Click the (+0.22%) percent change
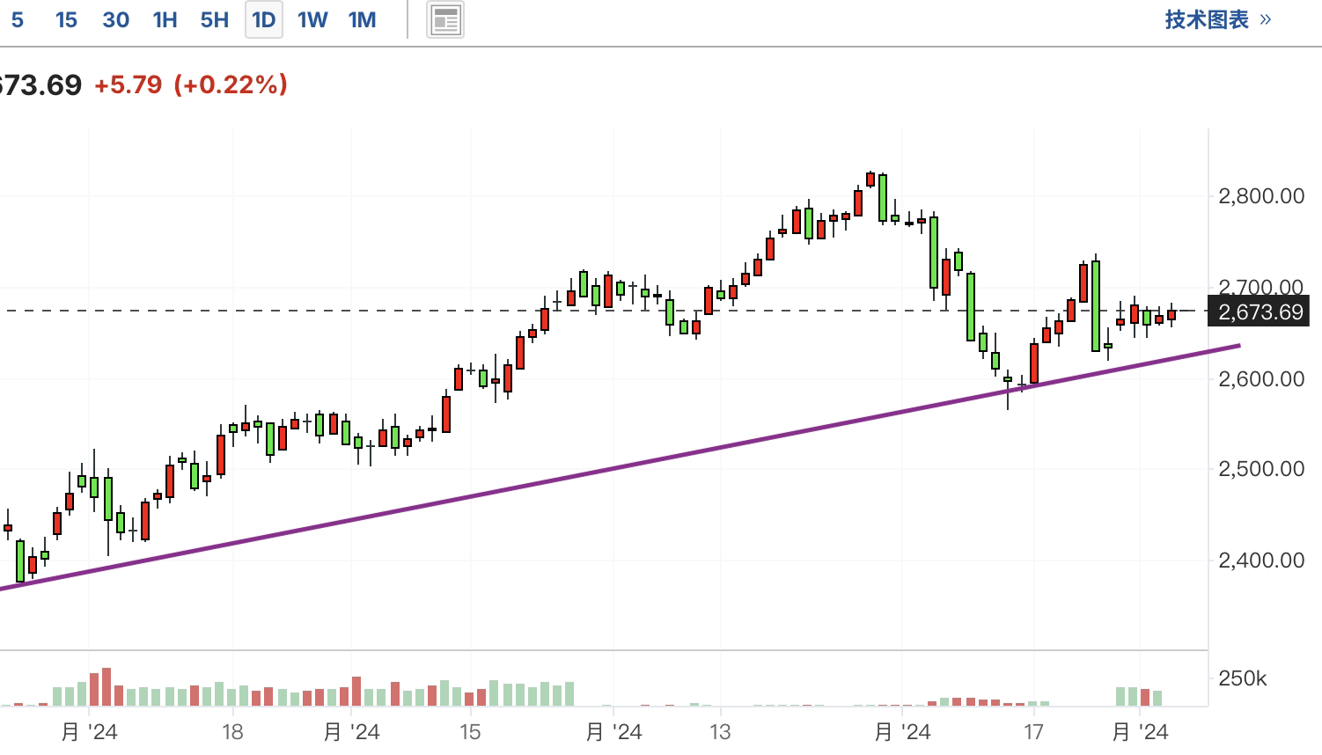The width and height of the screenshot is (1322, 755). 231,85
